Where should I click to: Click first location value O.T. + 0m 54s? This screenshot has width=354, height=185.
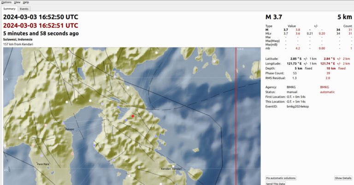[x=296, y=97]
